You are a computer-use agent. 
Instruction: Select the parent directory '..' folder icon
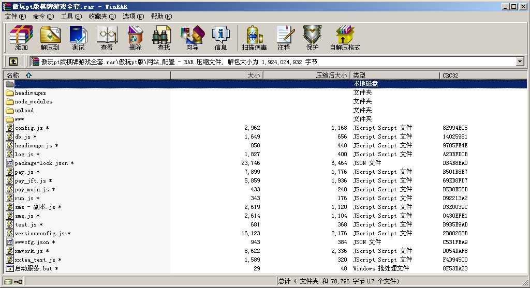pos(10,84)
